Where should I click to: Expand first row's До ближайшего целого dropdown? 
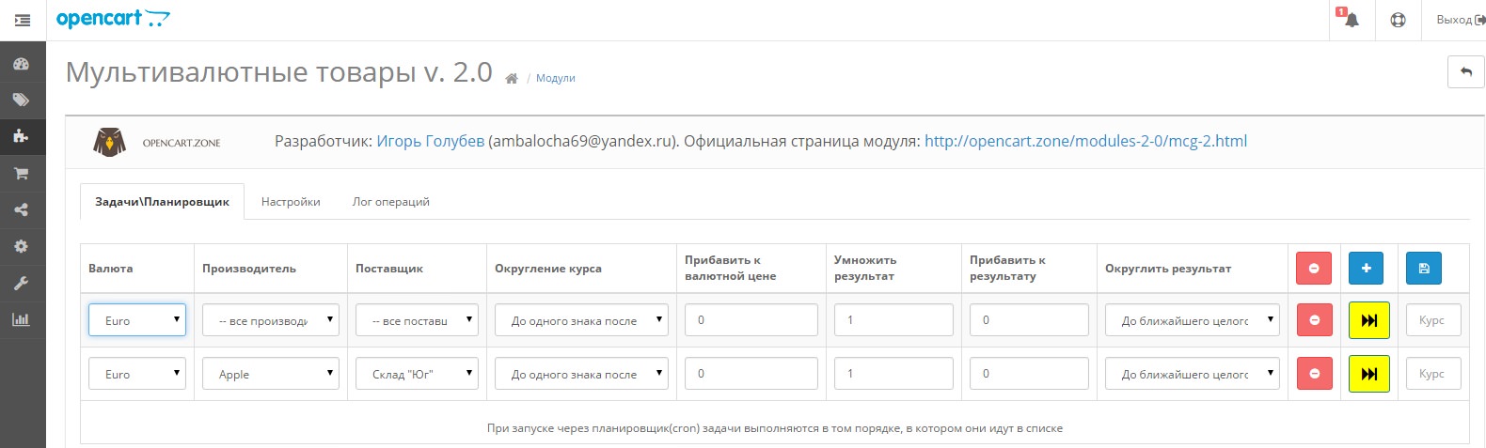[x=1192, y=320]
